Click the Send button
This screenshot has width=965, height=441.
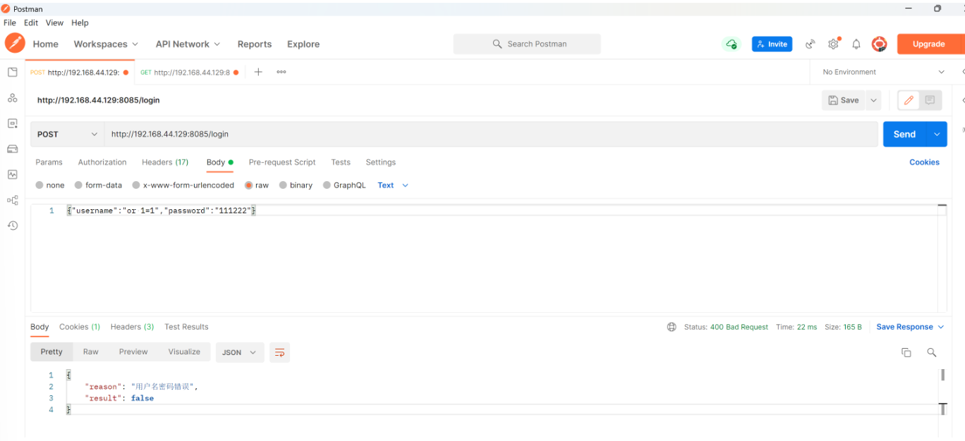click(x=905, y=134)
